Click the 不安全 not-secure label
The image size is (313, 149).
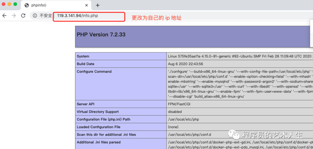(x=46, y=15)
